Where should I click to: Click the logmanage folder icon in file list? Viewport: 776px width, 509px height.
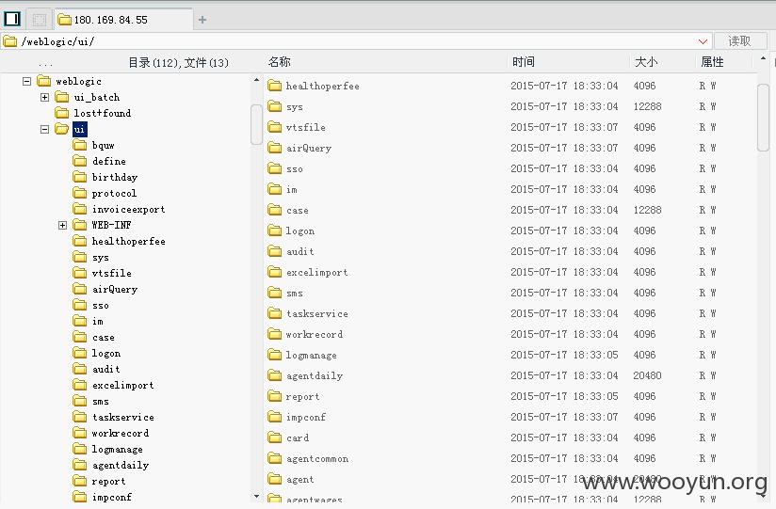pos(275,355)
